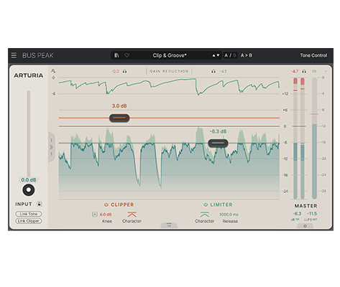Open the Tone Control panel
The image size is (340, 287).
click(x=313, y=55)
